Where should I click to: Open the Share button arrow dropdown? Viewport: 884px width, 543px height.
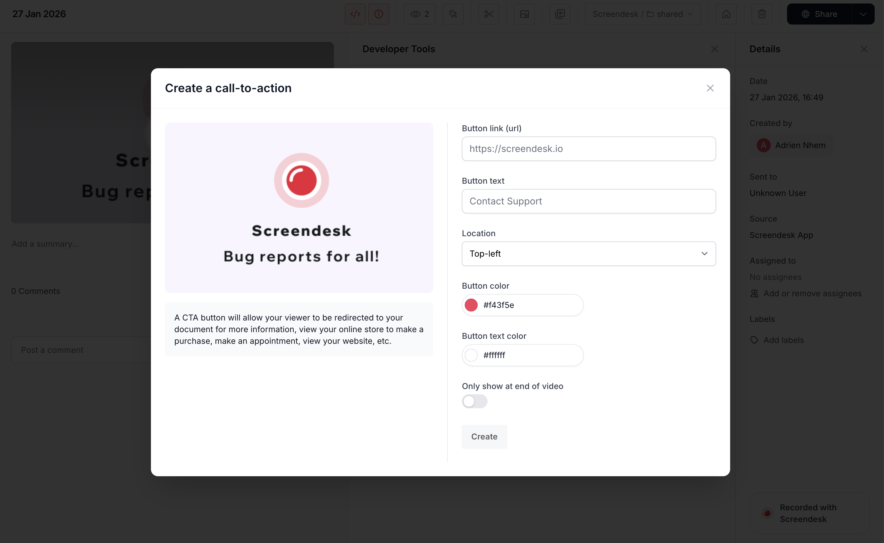point(863,14)
